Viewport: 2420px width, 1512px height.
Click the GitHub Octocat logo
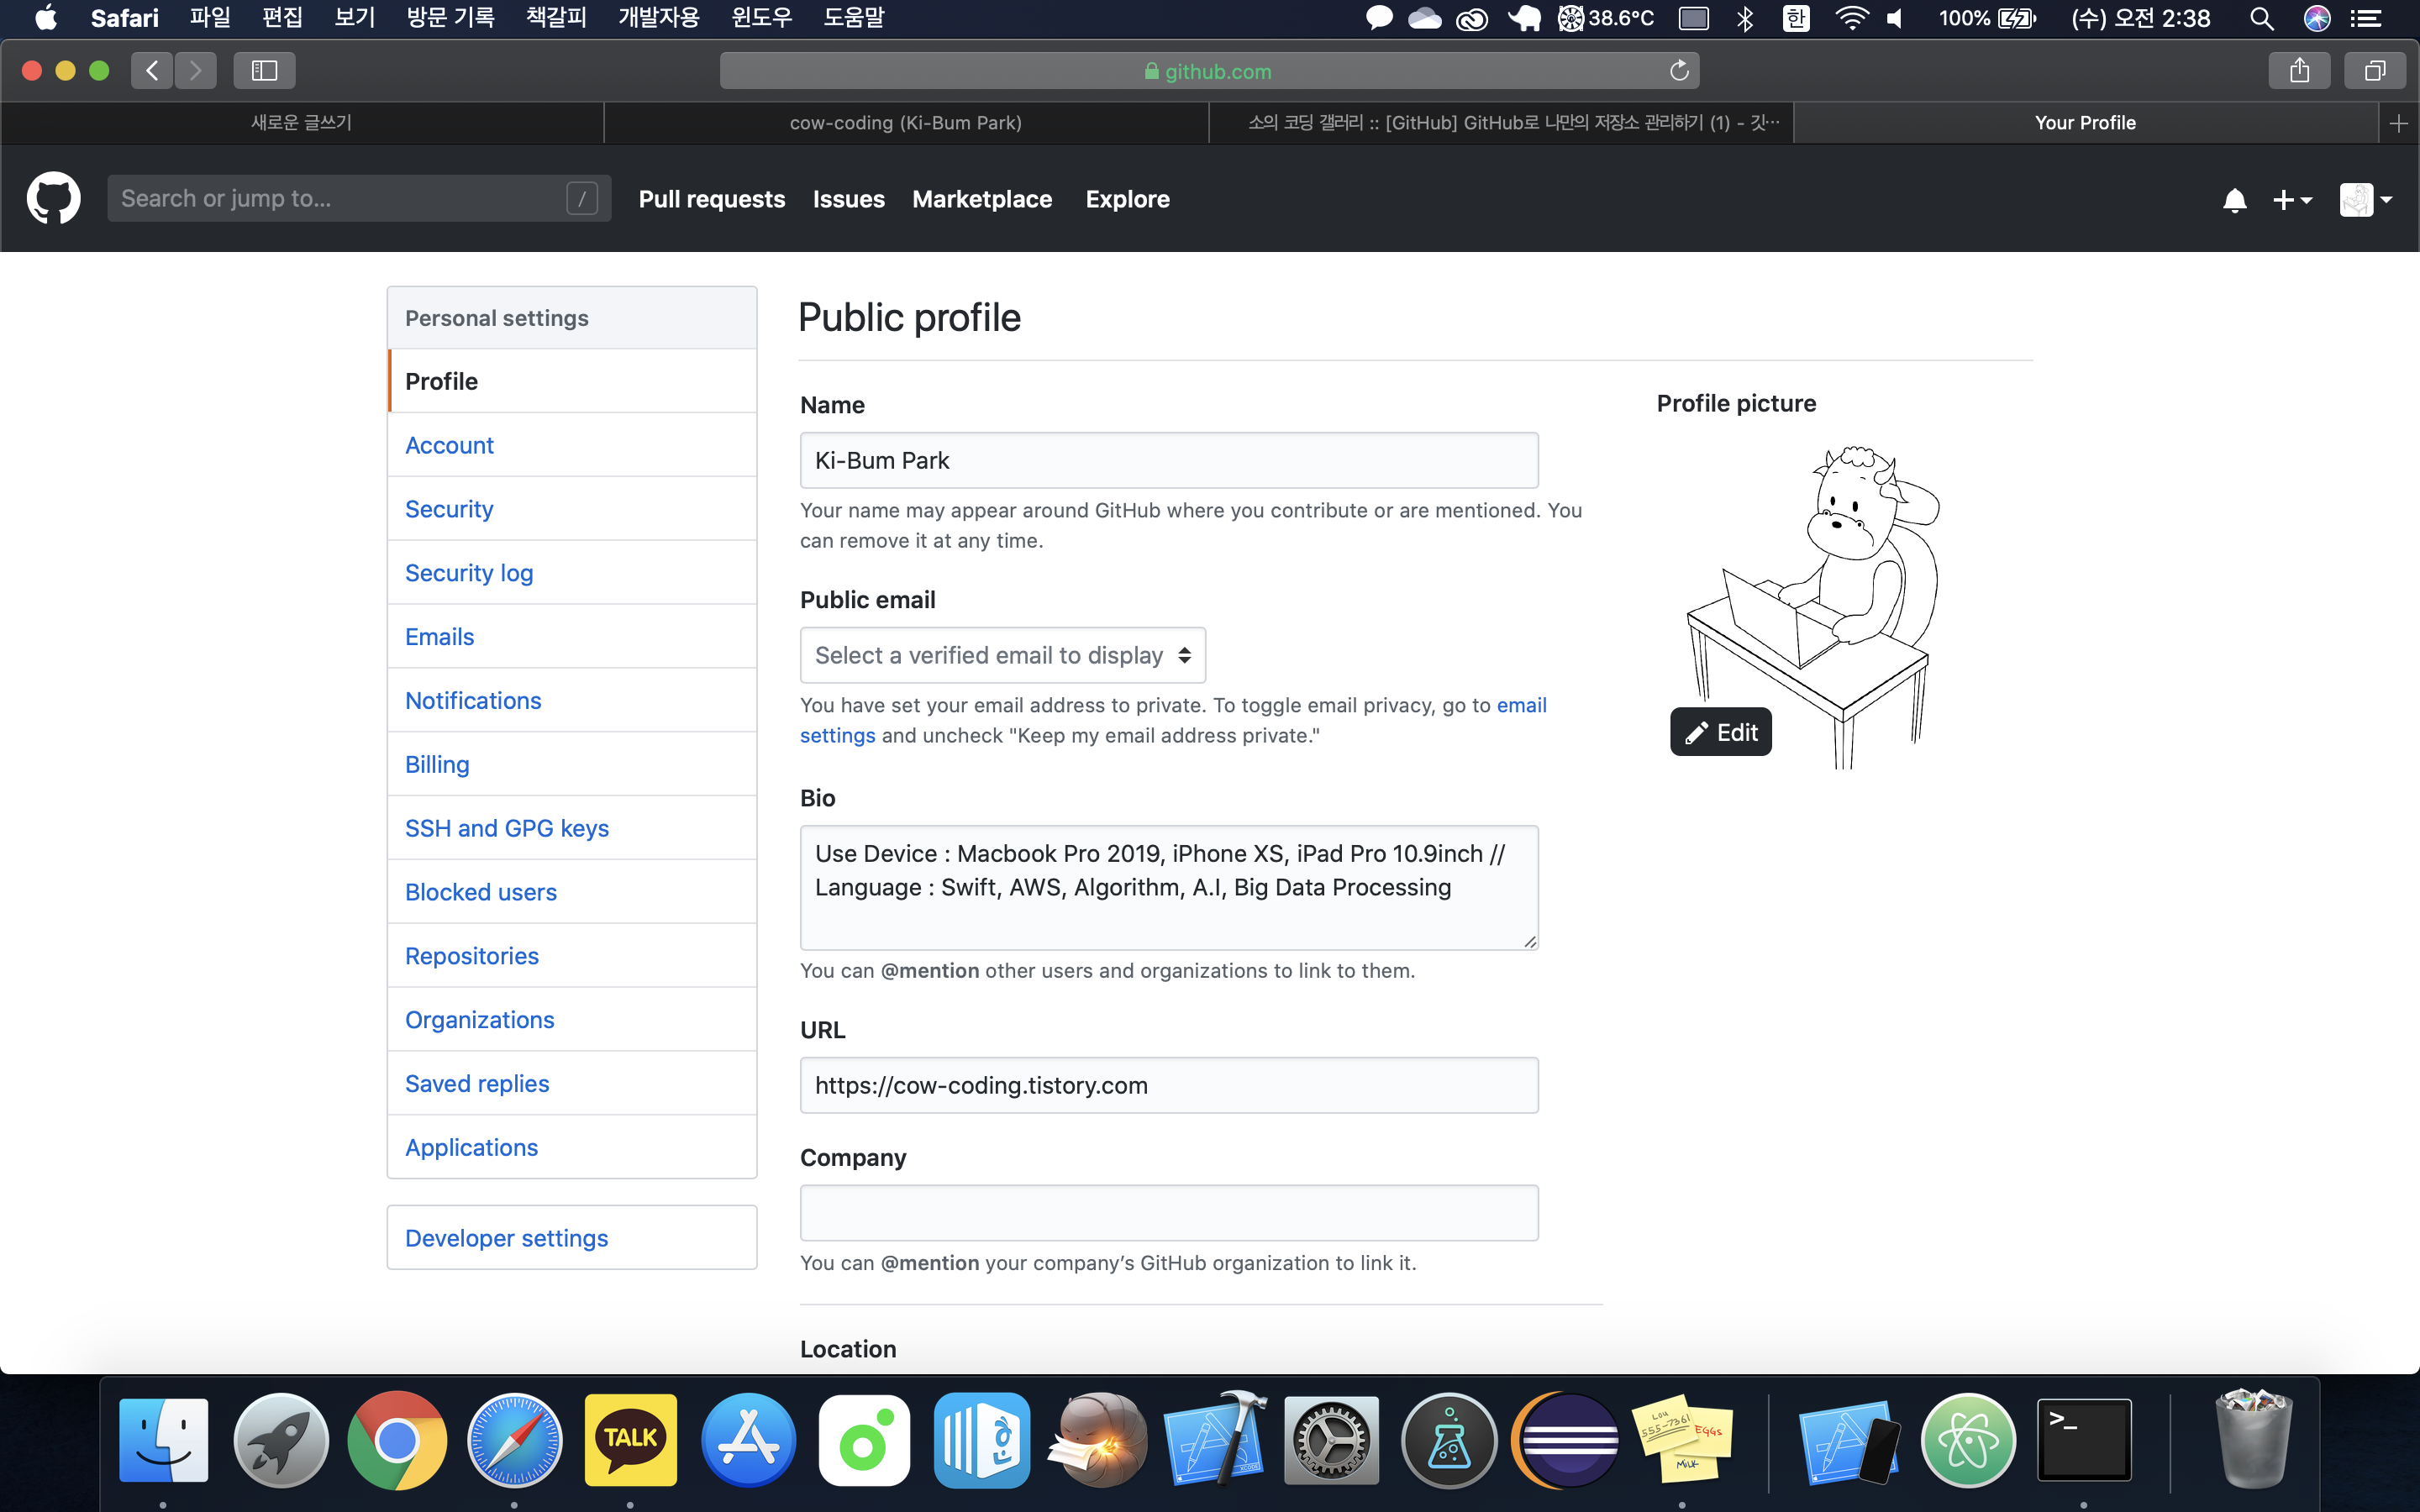(53, 198)
